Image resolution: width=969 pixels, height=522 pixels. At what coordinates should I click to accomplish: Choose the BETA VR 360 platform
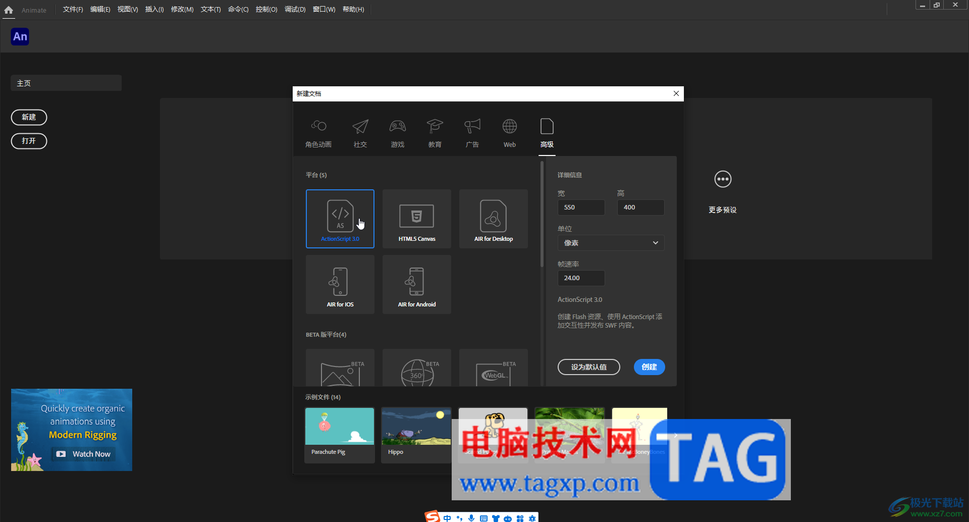pos(417,368)
